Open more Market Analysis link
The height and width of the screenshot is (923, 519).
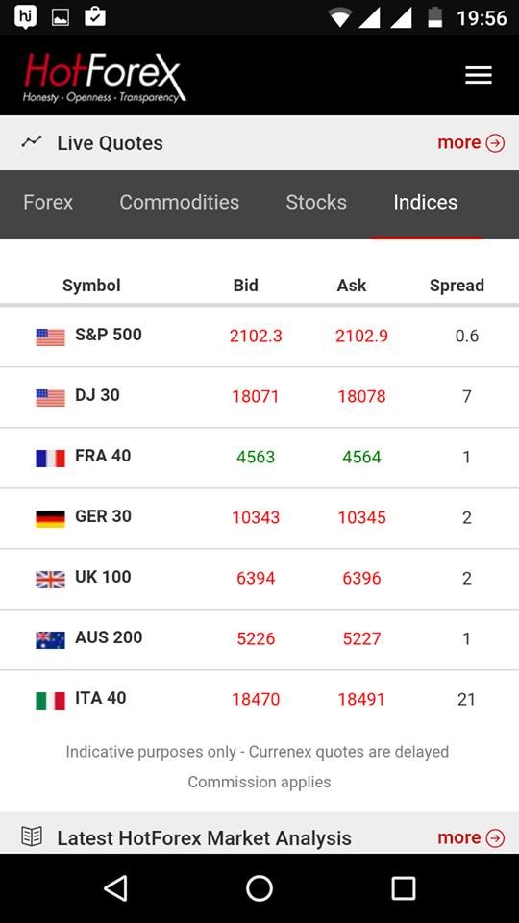coord(471,837)
